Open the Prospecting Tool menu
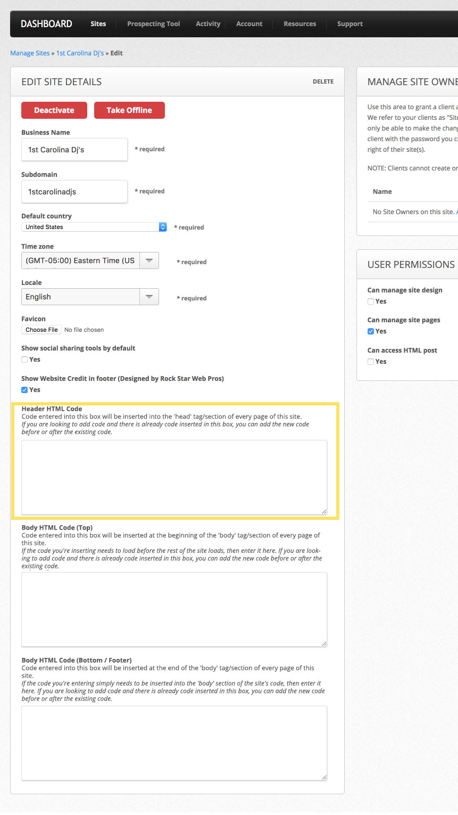458x815 pixels. click(154, 24)
